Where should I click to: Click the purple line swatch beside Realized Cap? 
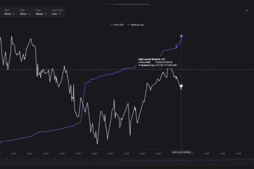129,25
